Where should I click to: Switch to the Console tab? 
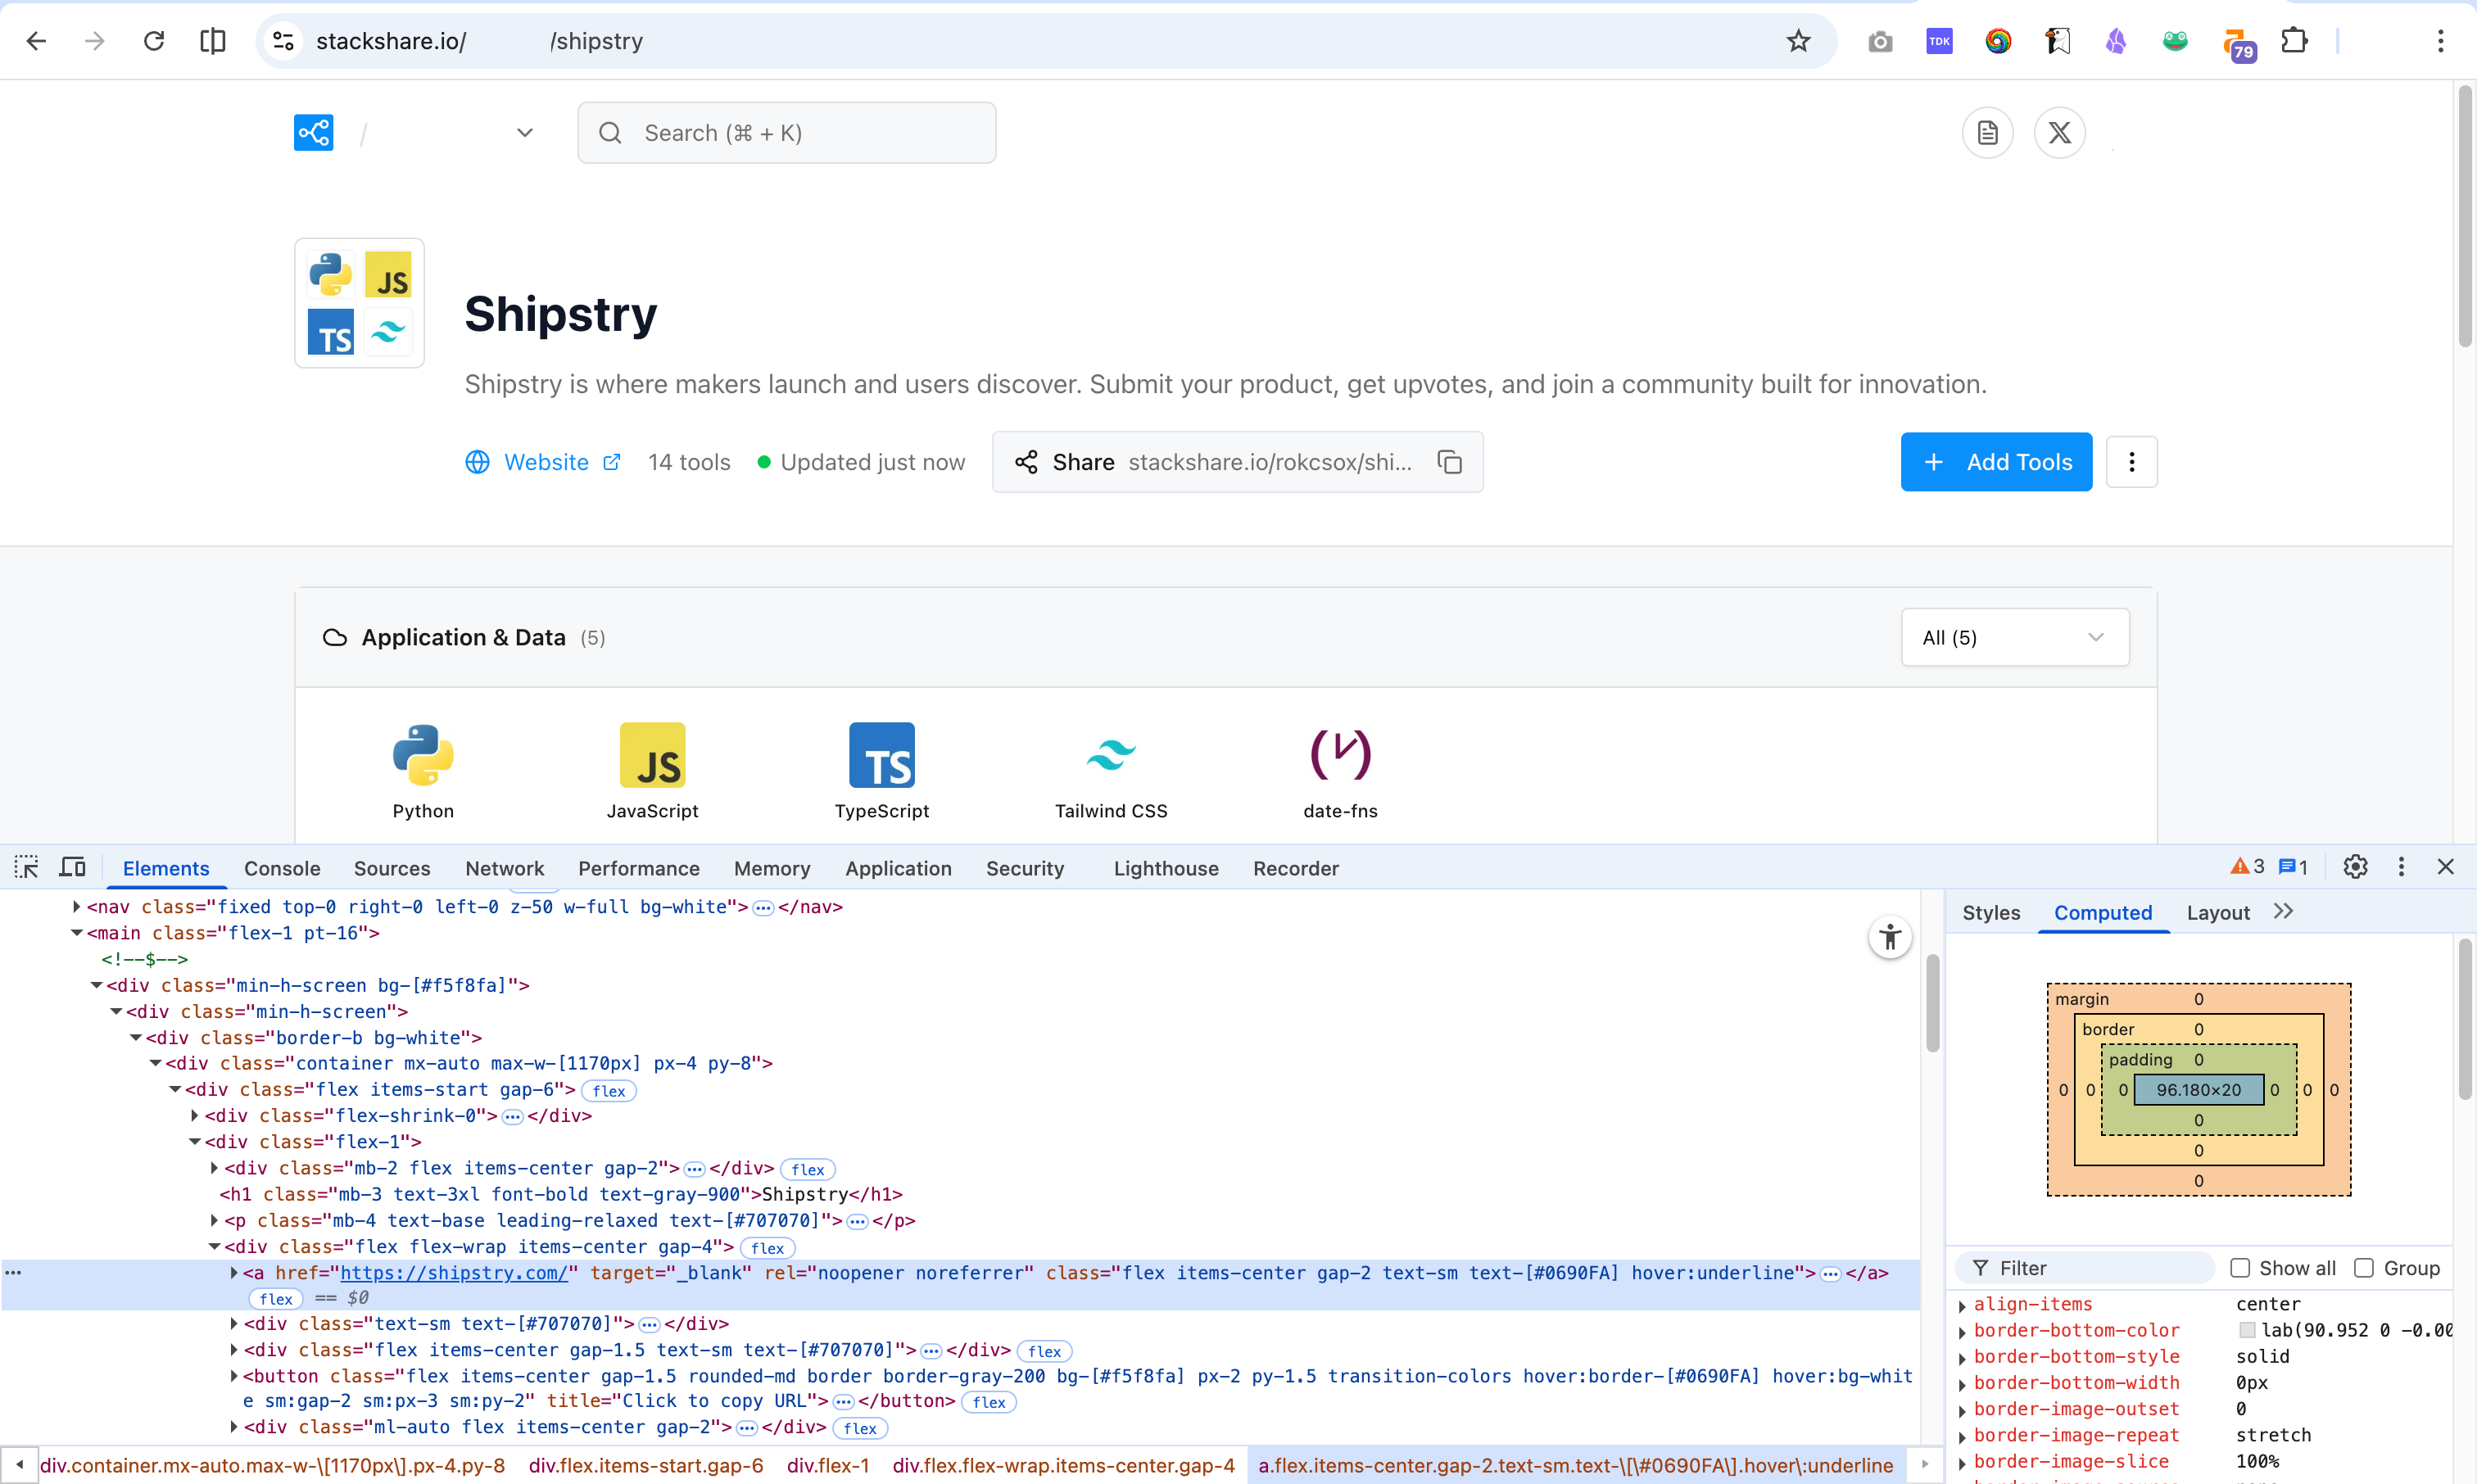click(282, 868)
